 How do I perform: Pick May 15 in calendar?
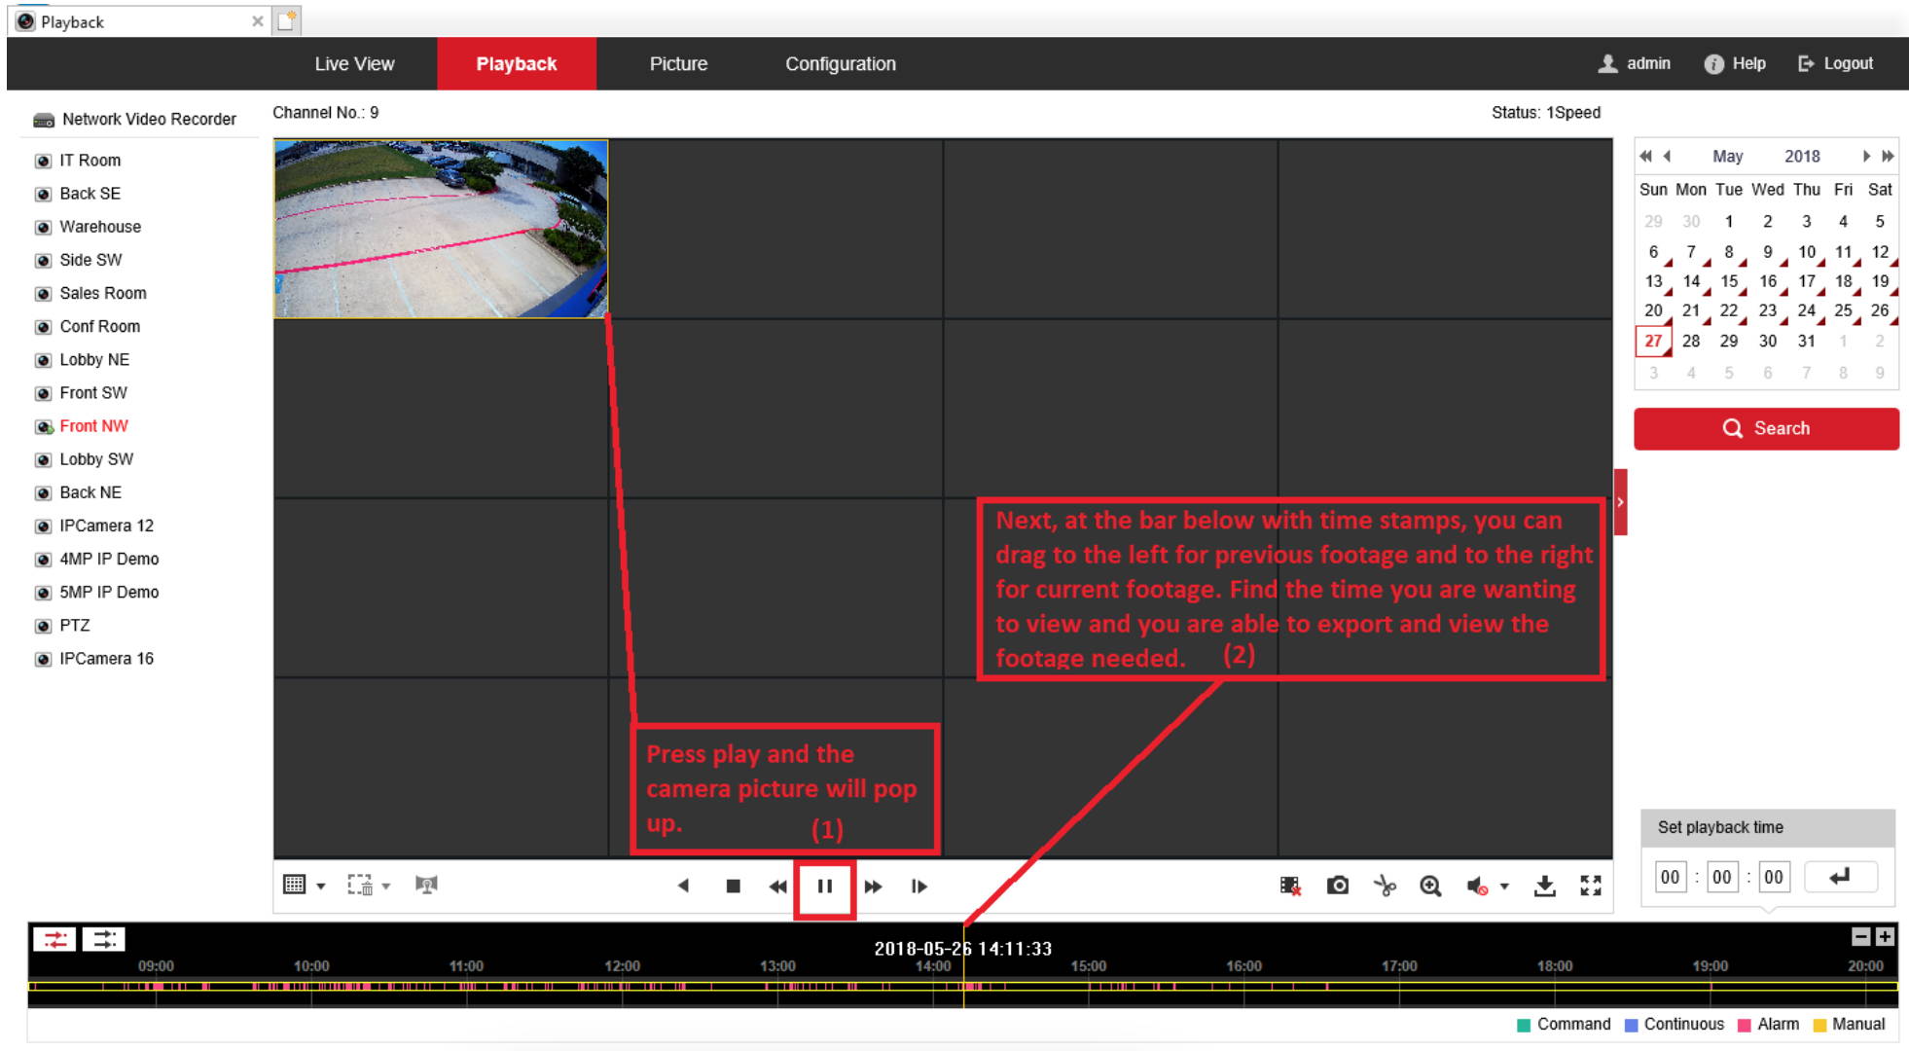click(x=1729, y=281)
